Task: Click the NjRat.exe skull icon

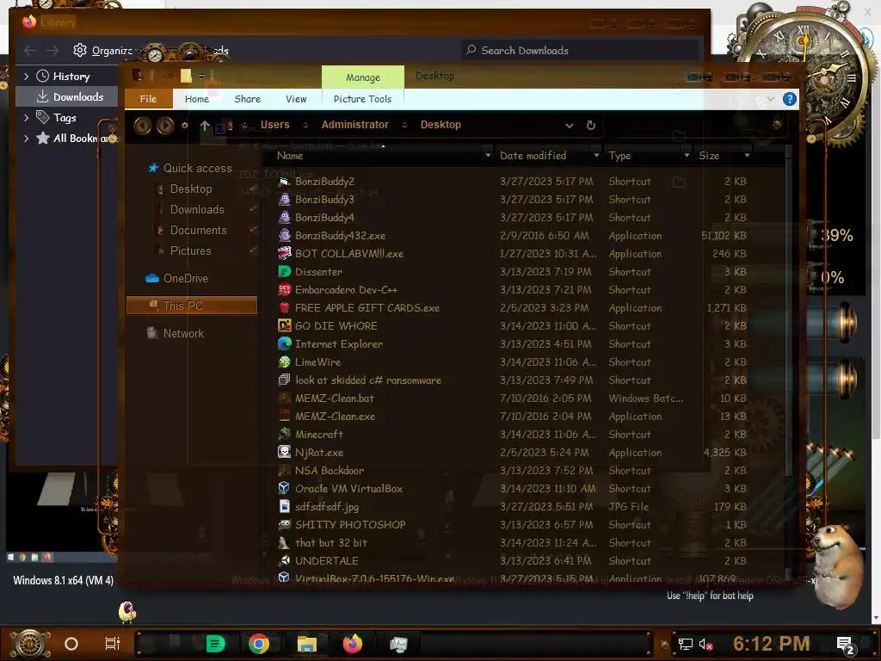Action: coord(284,453)
